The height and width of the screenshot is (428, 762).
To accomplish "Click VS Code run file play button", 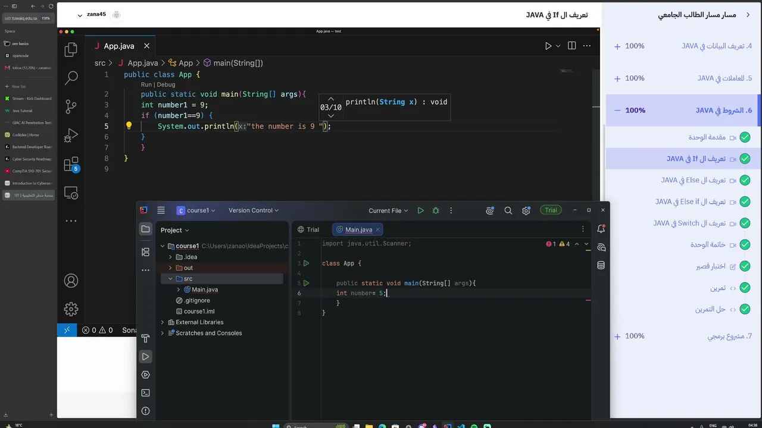I will coord(548,46).
